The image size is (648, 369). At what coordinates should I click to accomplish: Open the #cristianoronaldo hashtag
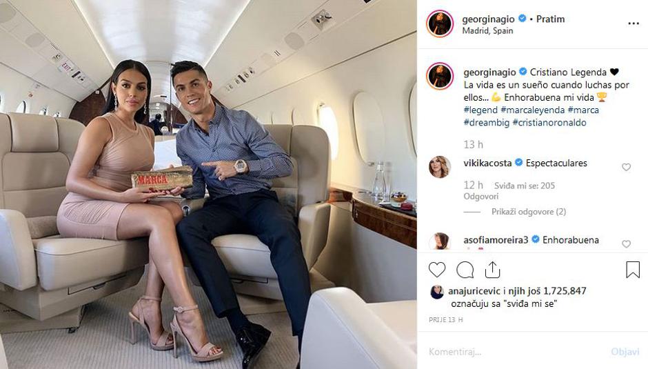[549, 123]
